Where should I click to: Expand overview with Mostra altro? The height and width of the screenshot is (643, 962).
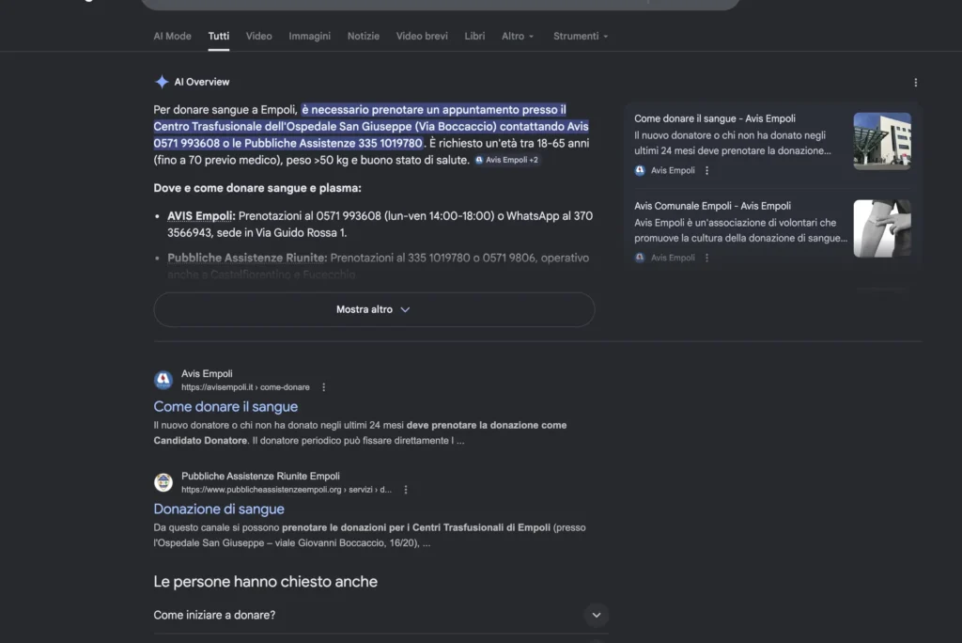(x=374, y=309)
